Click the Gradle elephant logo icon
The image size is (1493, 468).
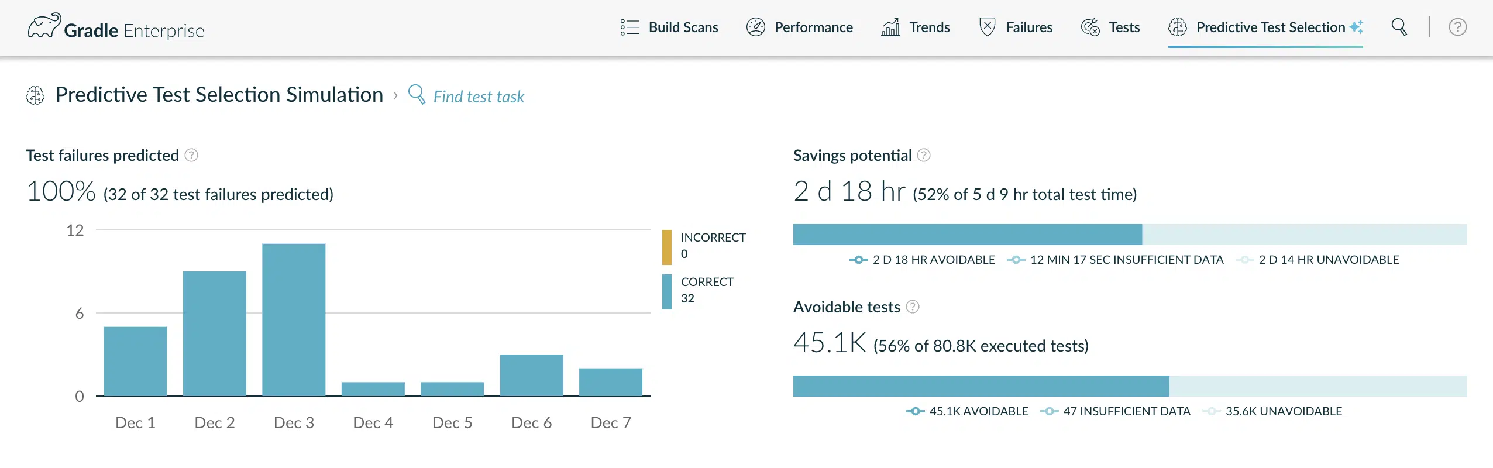pyautogui.click(x=44, y=26)
